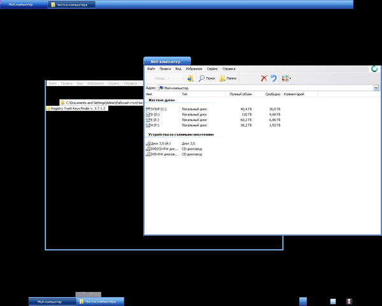
Task: Sort by the Полный объем column header
Action: click(239, 94)
